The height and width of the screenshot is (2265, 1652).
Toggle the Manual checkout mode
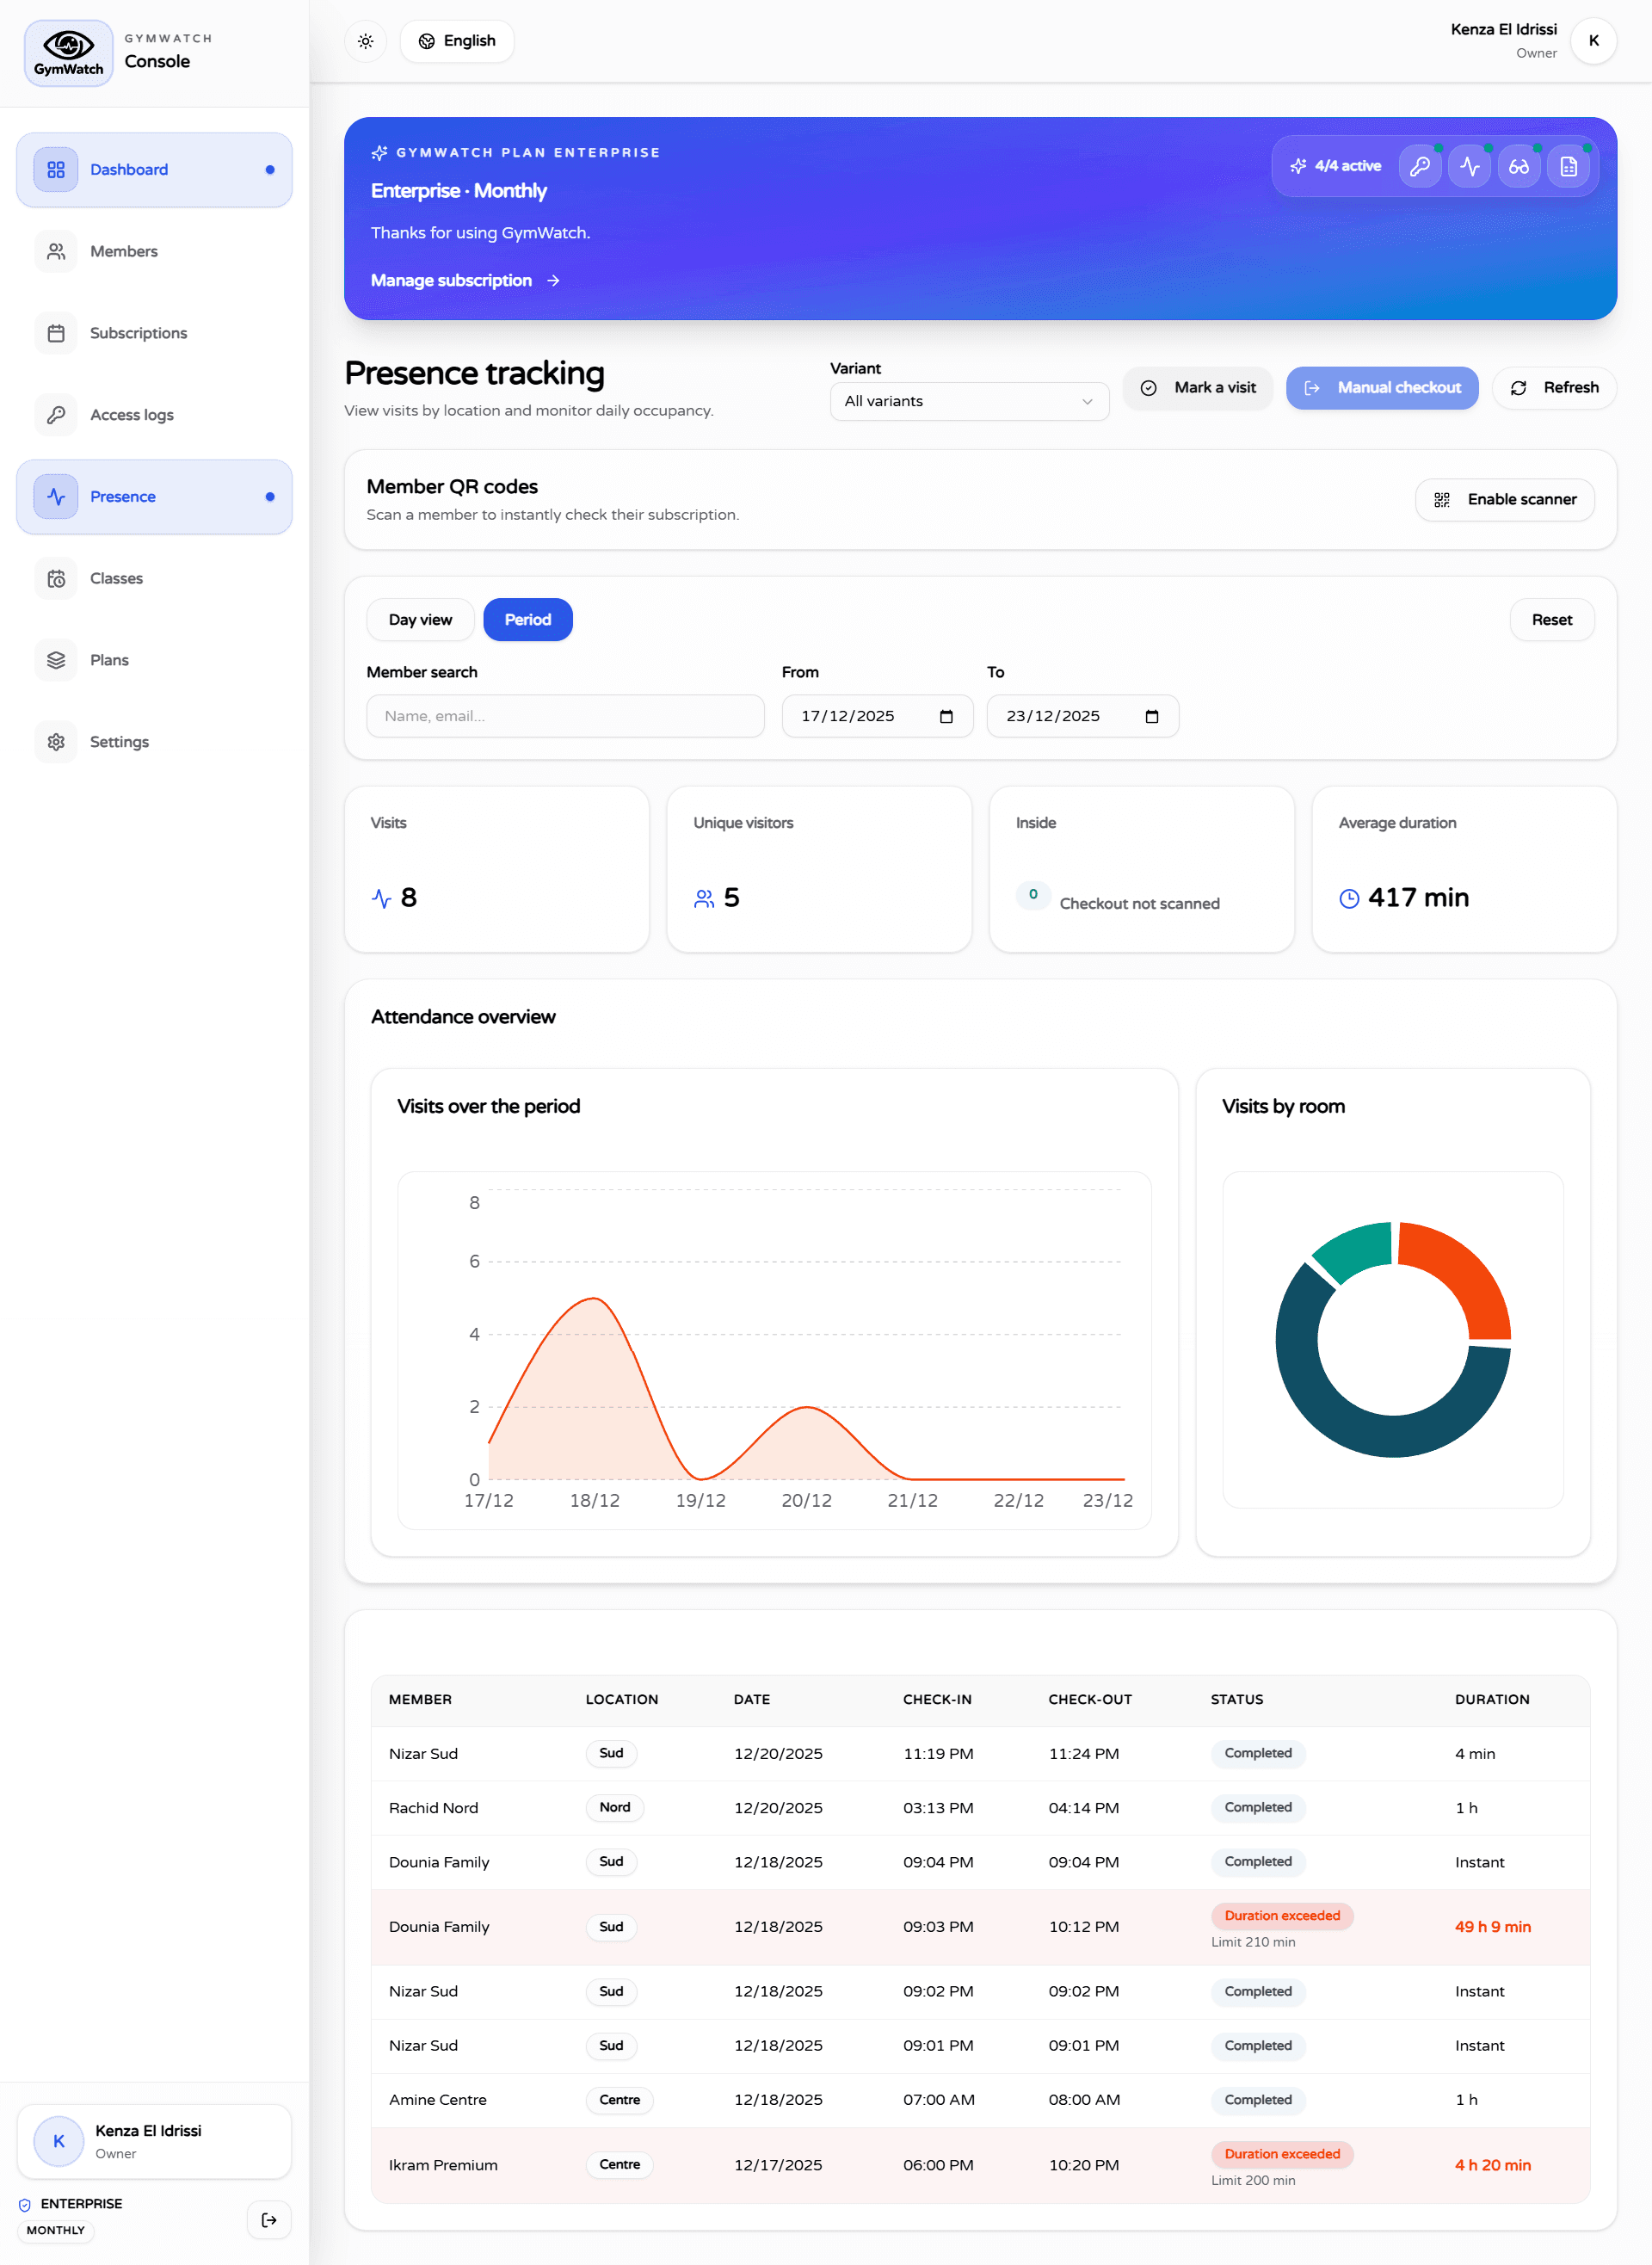pos(1382,388)
